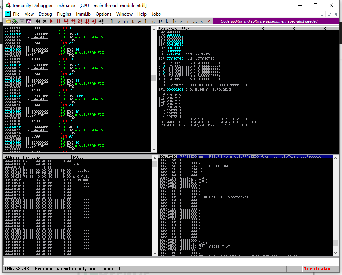Viewport: 342px width, 275px height.
Task: Open help with red question mark
Action: (208, 21)
